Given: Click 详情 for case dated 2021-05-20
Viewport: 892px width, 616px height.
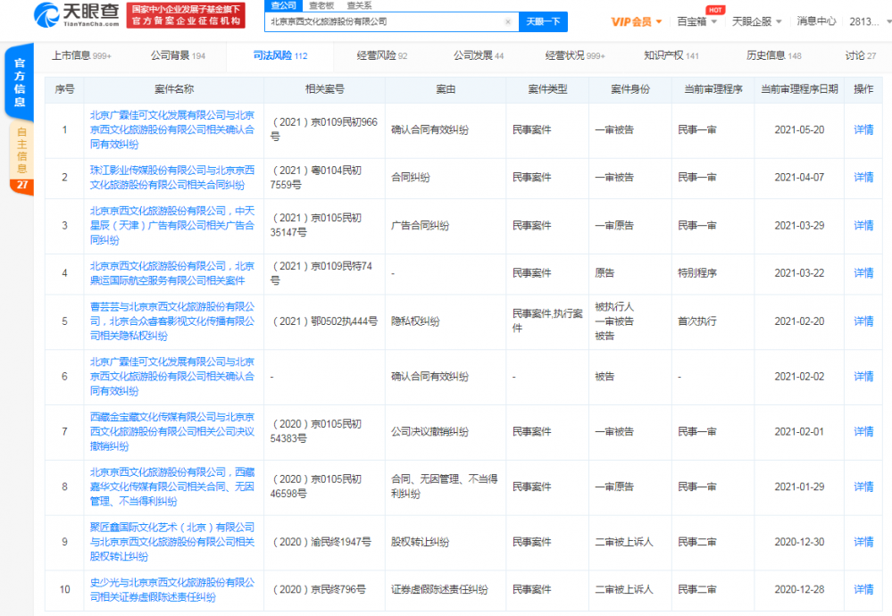Looking at the screenshot, I should pyautogui.click(x=863, y=130).
